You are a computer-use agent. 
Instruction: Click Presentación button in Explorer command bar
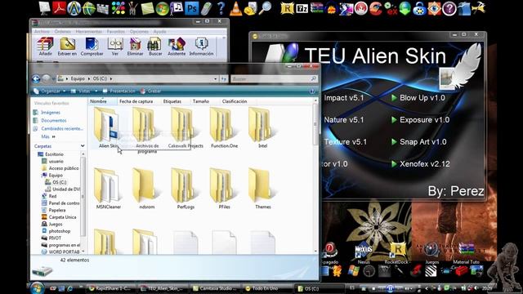coord(118,91)
